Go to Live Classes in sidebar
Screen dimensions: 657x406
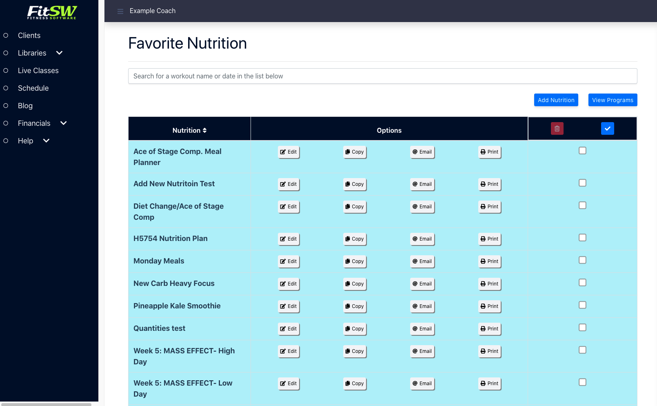pyautogui.click(x=38, y=71)
